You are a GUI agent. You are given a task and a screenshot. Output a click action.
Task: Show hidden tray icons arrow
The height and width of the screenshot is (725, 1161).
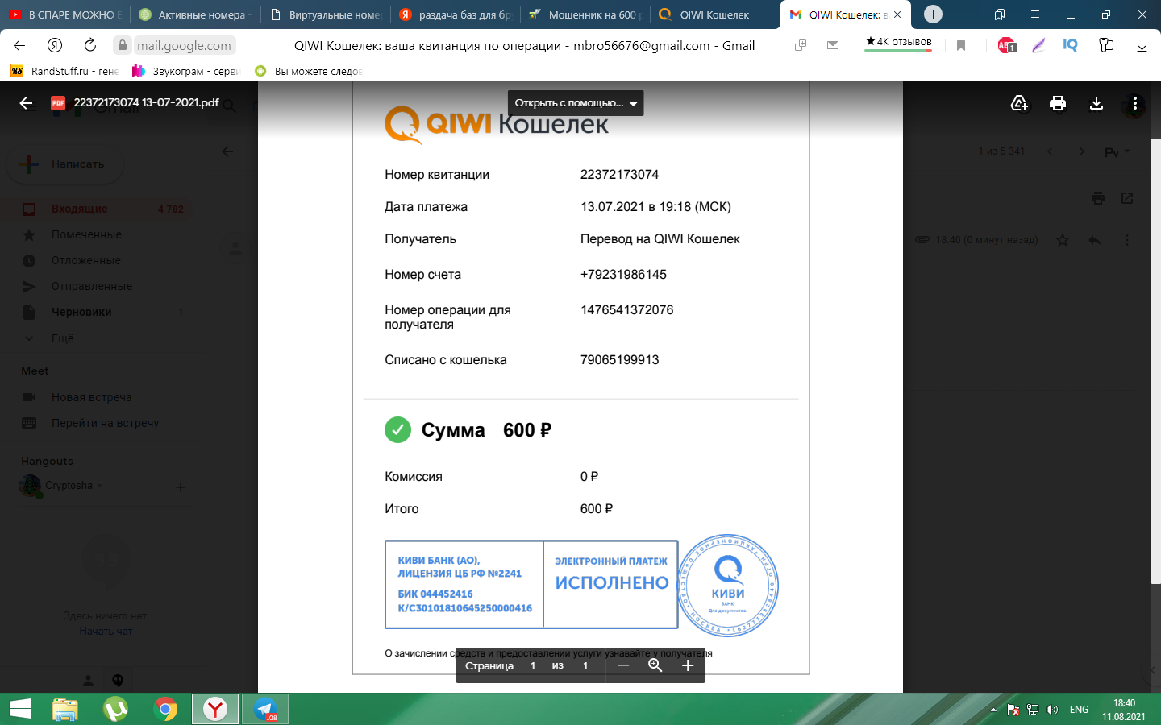click(993, 710)
